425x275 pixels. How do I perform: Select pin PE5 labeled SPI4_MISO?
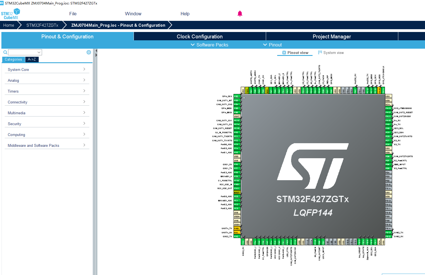pos(237,108)
